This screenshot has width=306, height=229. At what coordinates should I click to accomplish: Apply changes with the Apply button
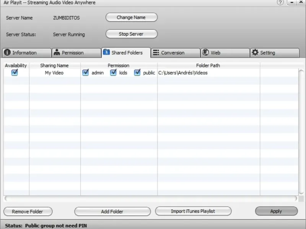click(x=276, y=211)
